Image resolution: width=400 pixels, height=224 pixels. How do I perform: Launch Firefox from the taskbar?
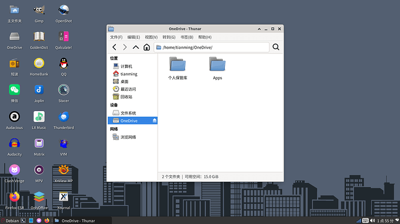tap(47, 221)
